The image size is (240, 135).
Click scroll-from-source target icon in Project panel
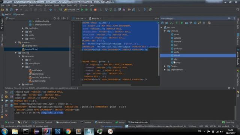(55, 18)
